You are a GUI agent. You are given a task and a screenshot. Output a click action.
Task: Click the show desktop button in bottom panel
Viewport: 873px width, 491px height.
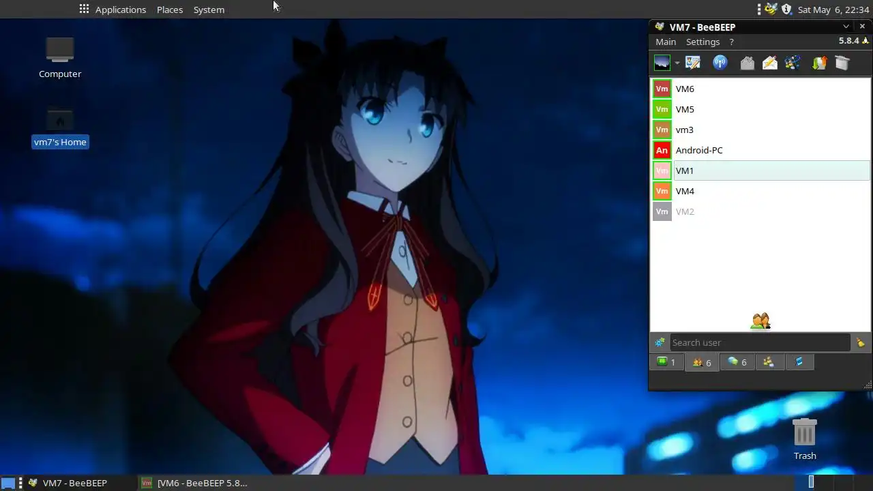pyautogui.click(x=8, y=483)
